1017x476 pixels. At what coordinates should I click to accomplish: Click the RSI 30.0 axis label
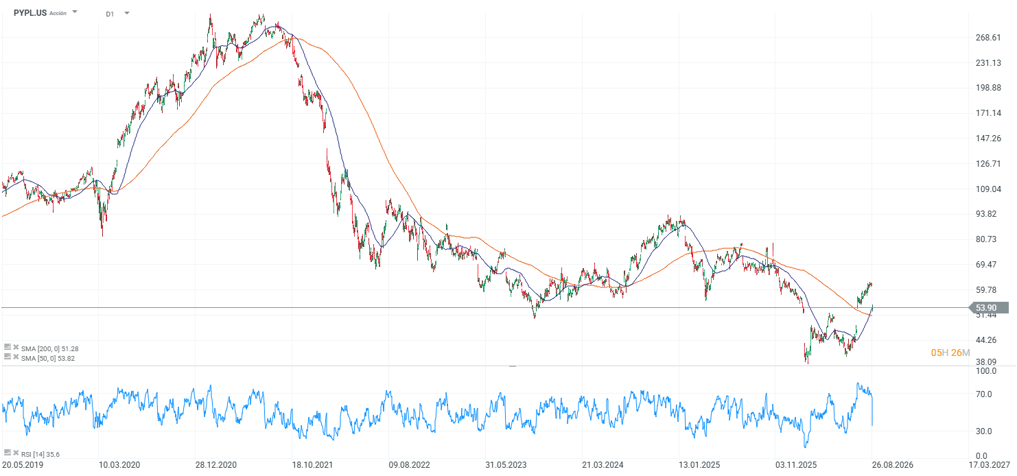pos(983,431)
